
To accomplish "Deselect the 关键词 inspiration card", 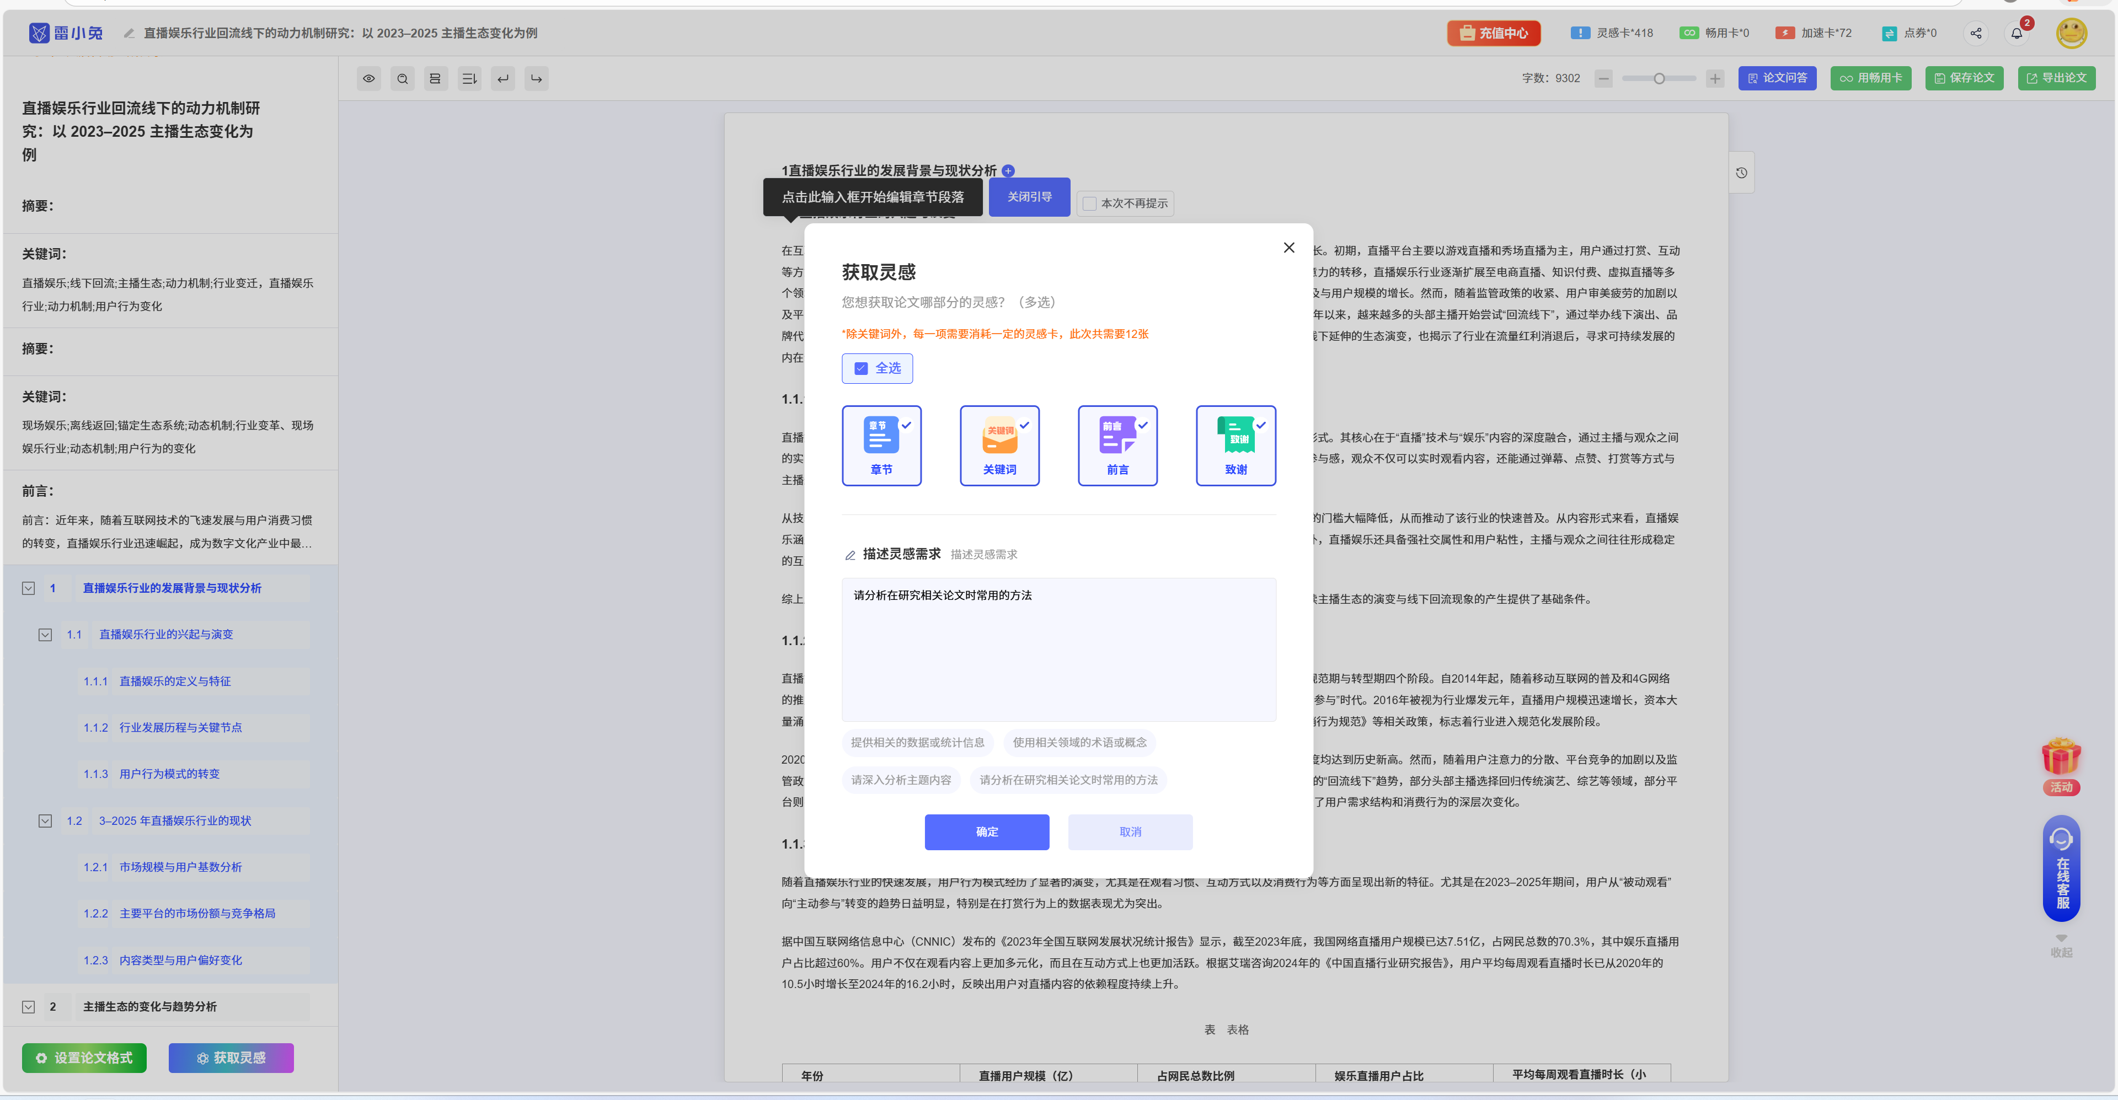I will 999,446.
